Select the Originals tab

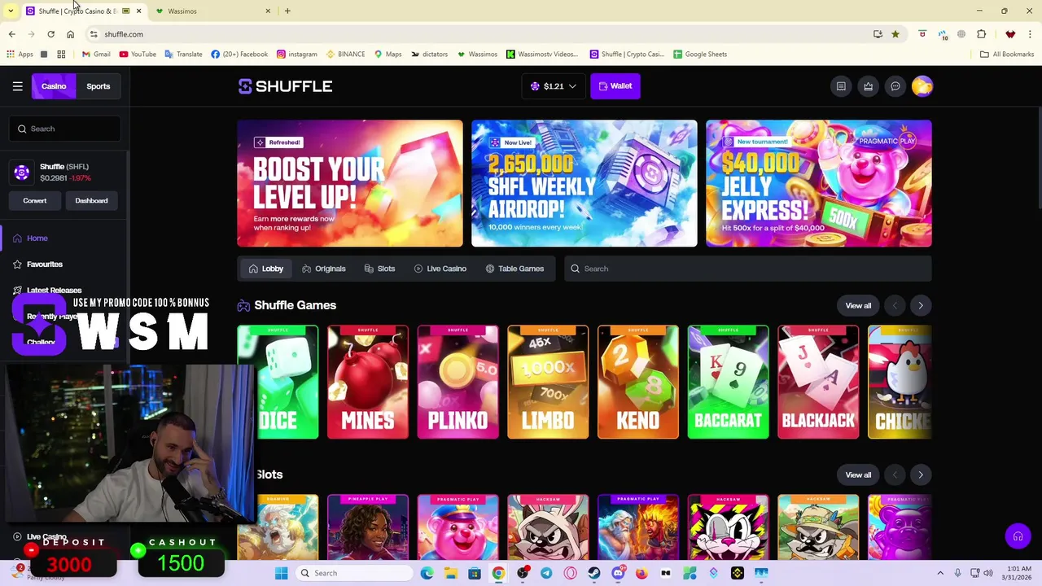pos(324,269)
